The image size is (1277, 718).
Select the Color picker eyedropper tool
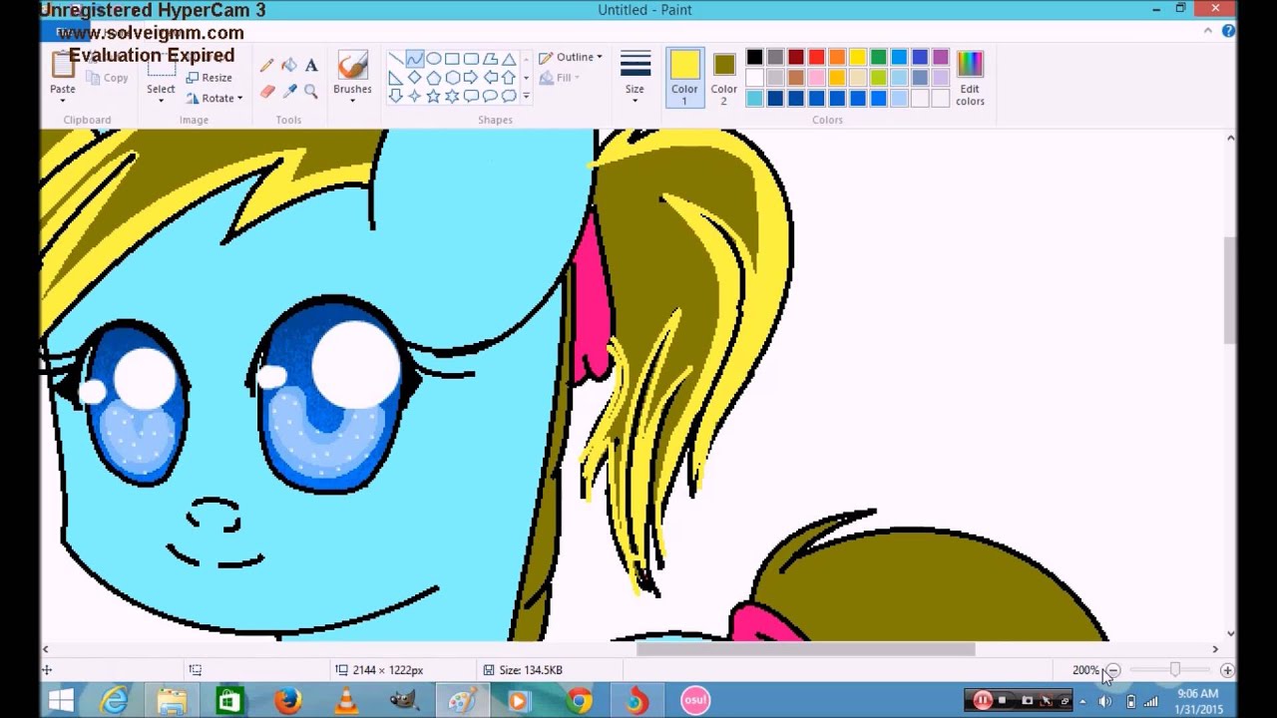coord(289,91)
